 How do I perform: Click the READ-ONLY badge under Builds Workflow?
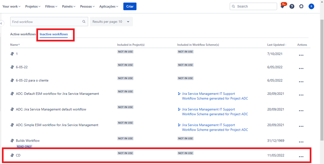24,147
